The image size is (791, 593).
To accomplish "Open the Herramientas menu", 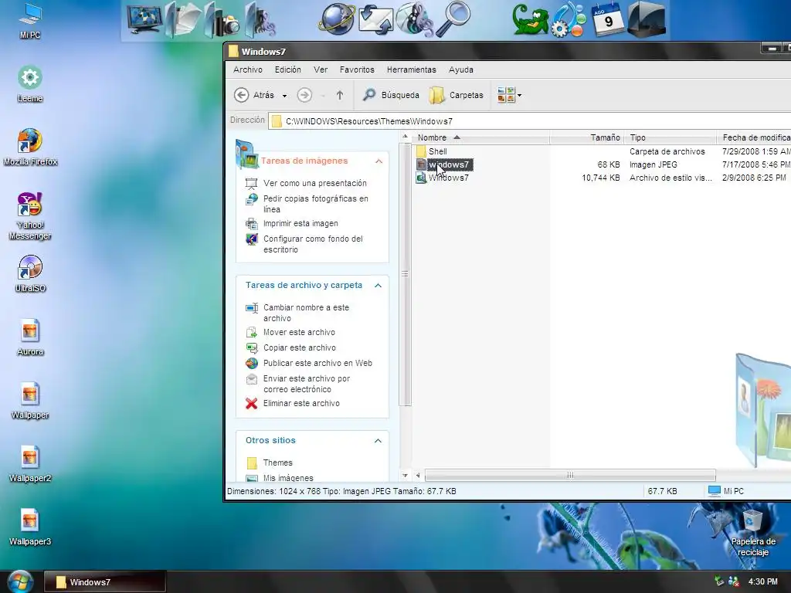I will point(412,69).
